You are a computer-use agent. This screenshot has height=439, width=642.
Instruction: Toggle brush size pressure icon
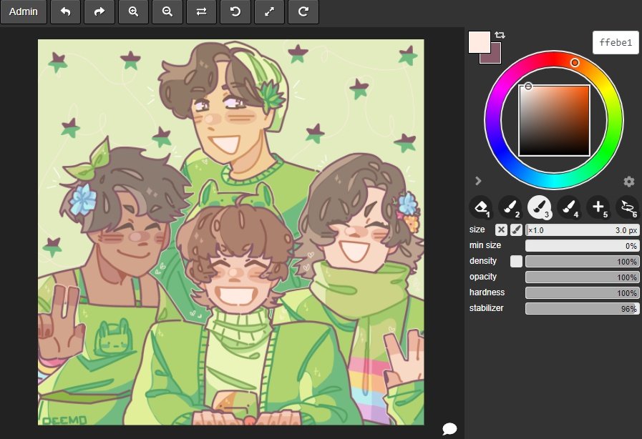coord(516,230)
